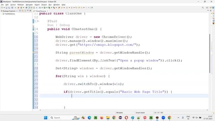Minimize the Package Explorer view

(x=28, y=11)
